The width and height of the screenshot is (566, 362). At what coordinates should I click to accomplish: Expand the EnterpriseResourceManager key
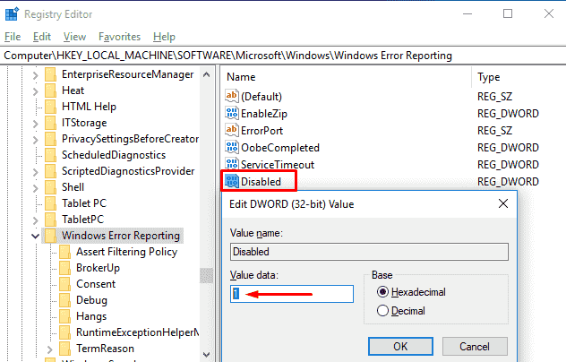coord(35,75)
